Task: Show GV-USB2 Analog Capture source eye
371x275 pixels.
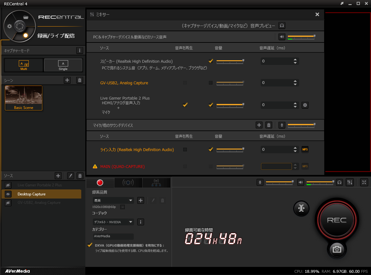Action: (x=8, y=203)
